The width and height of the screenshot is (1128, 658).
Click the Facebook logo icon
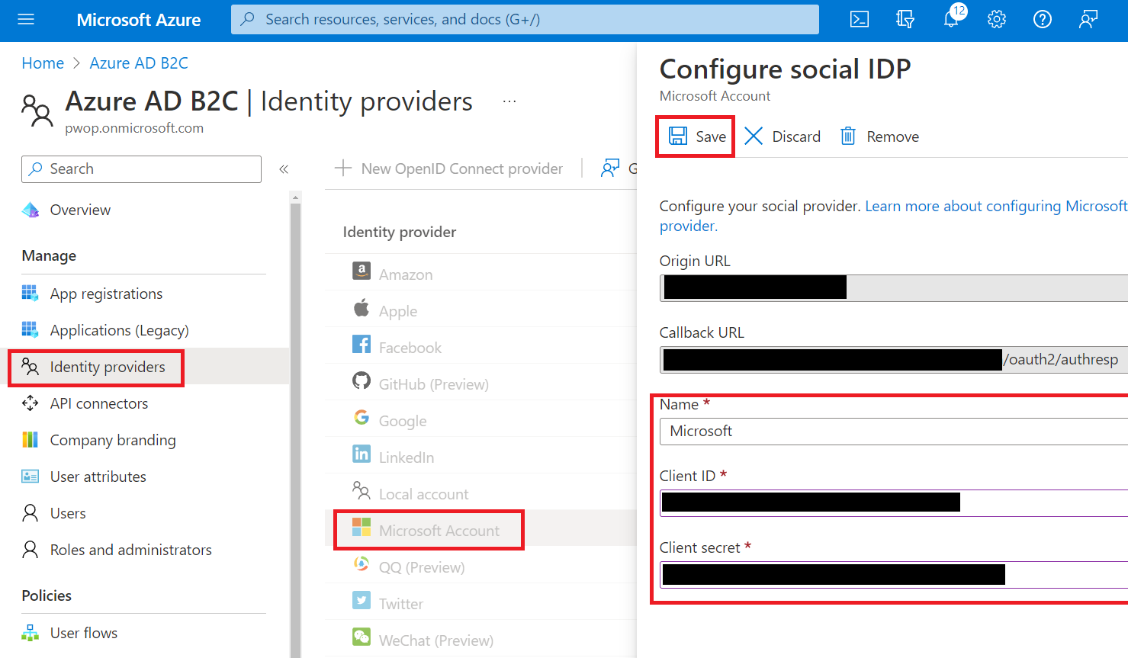[362, 344]
